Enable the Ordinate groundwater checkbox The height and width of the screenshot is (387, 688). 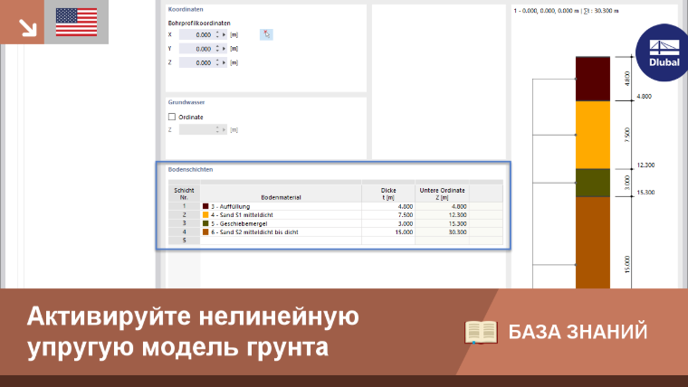[172, 117]
